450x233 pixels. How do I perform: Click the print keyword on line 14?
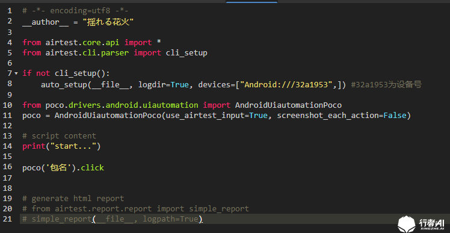(x=34, y=146)
